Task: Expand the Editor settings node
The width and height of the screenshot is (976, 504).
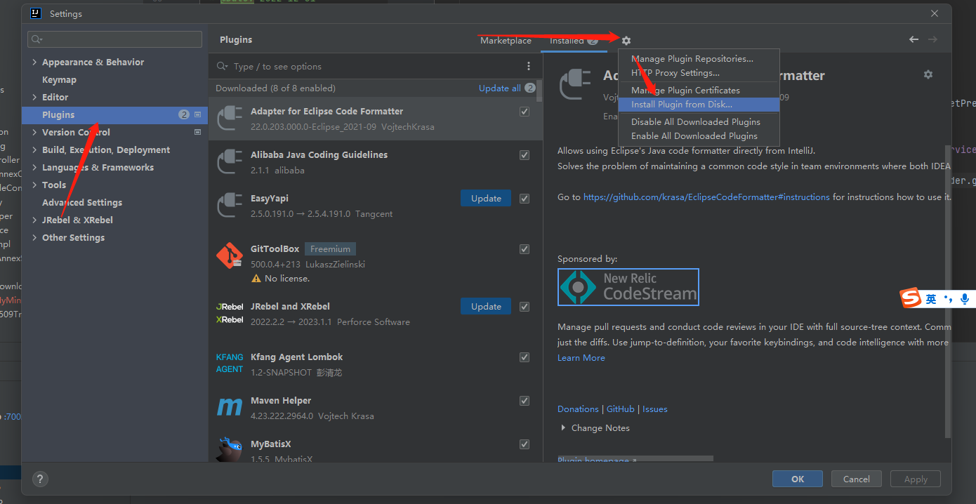Action: pyautogui.click(x=34, y=97)
